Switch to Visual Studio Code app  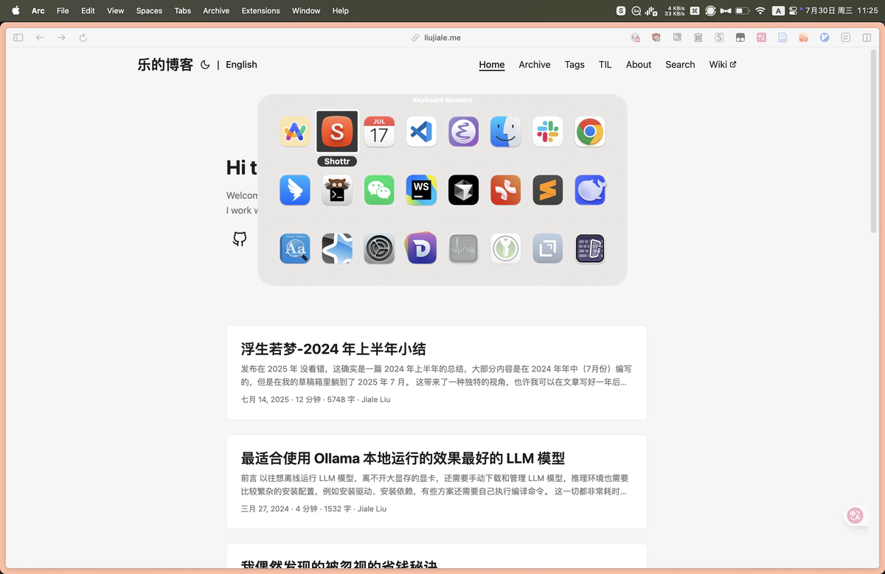click(x=421, y=132)
